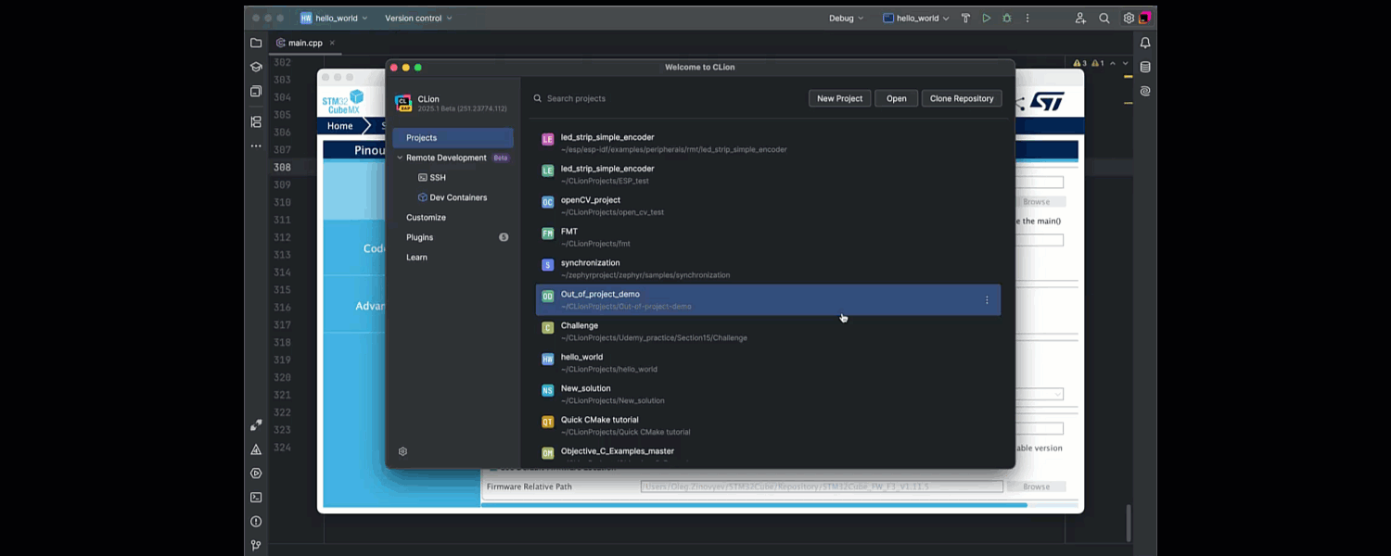Open options menu for Out_of_project_demo
The width and height of the screenshot is (1391, 556).
[987, 300]
